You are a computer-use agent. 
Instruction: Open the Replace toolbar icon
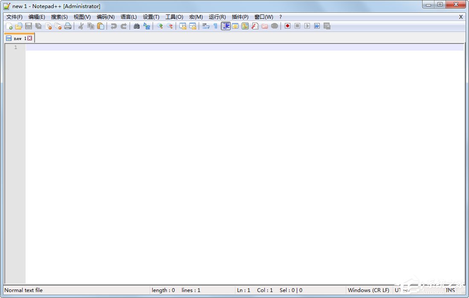[x=146, y=26]
